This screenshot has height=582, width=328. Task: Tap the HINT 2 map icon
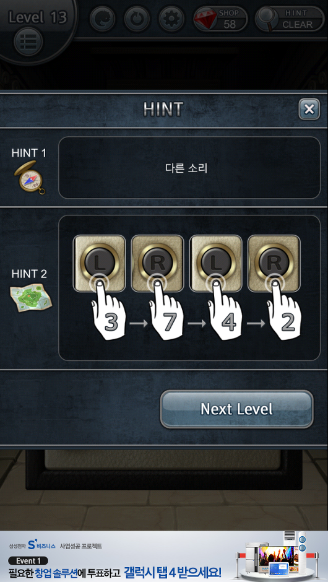pyautogui.click(x=31, y=297)
